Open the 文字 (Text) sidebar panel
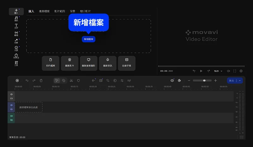253x147 pixels. tap(16, 26)
